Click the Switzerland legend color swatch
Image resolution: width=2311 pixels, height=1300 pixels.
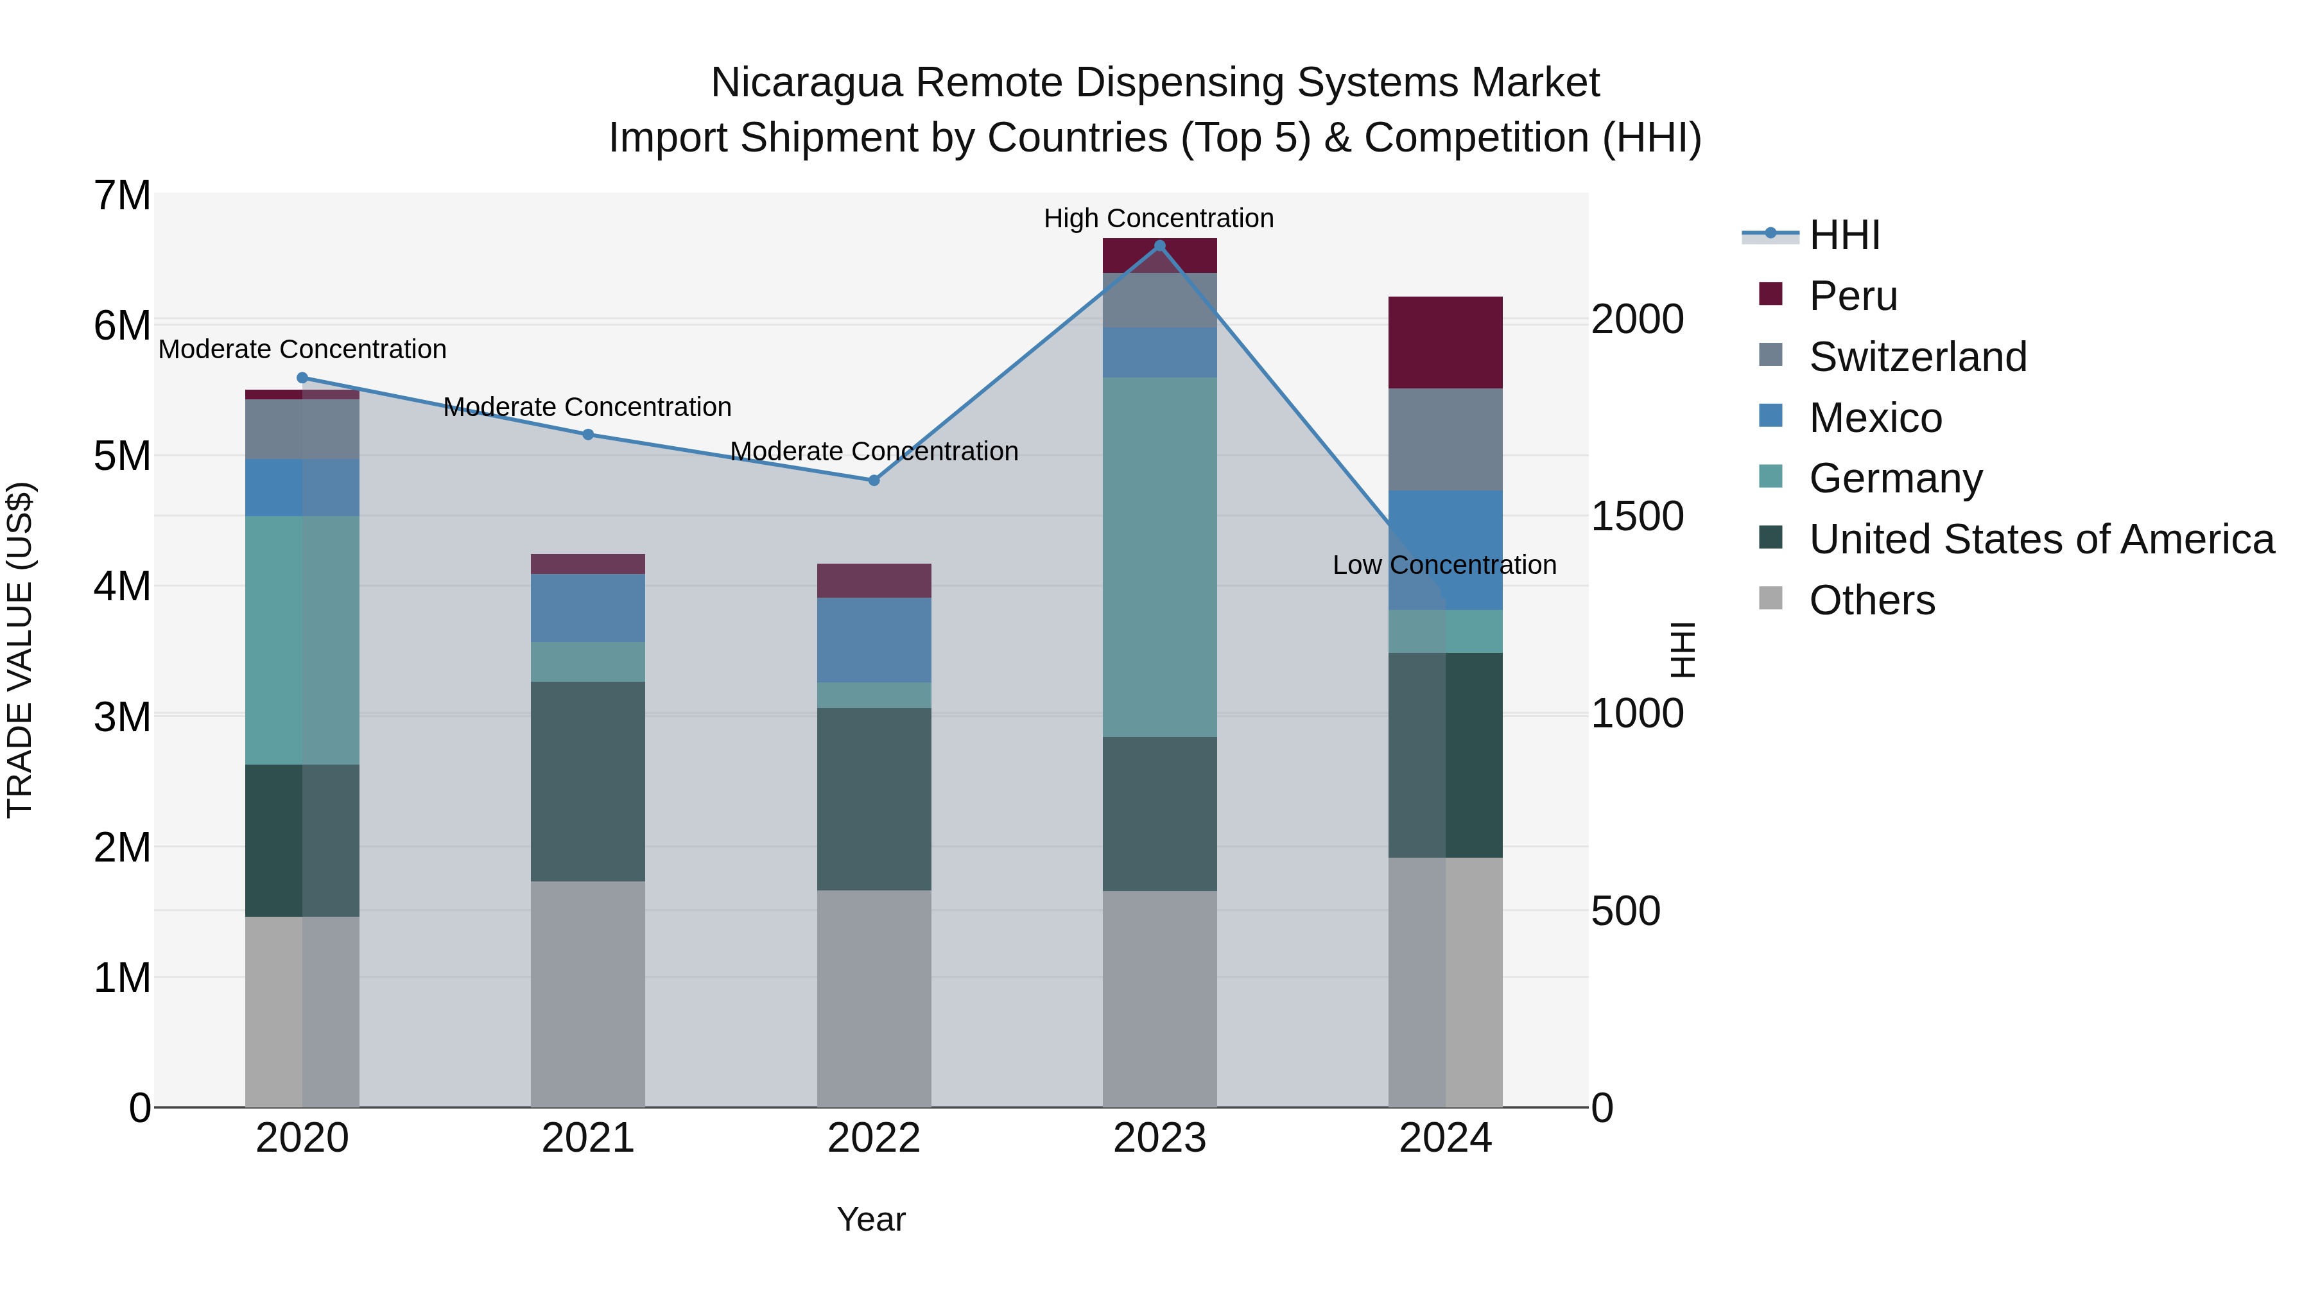pos(1771,354)
